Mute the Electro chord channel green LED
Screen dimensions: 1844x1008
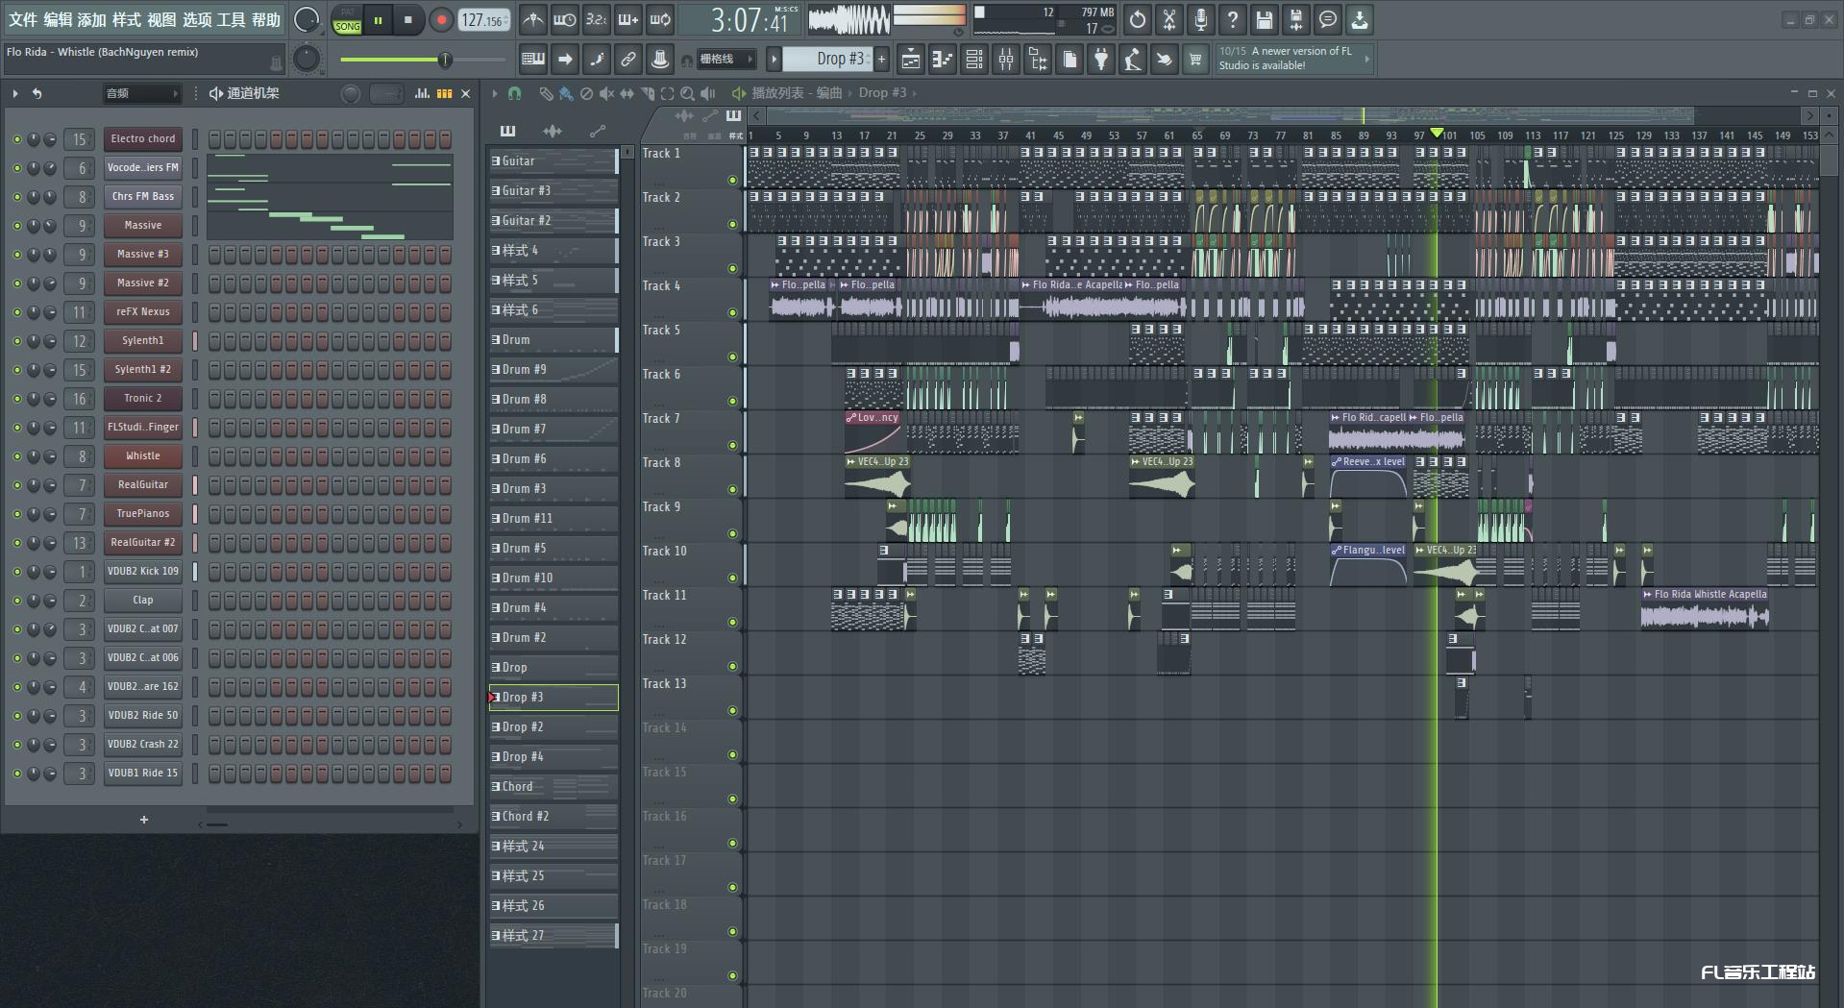(16, 139)
